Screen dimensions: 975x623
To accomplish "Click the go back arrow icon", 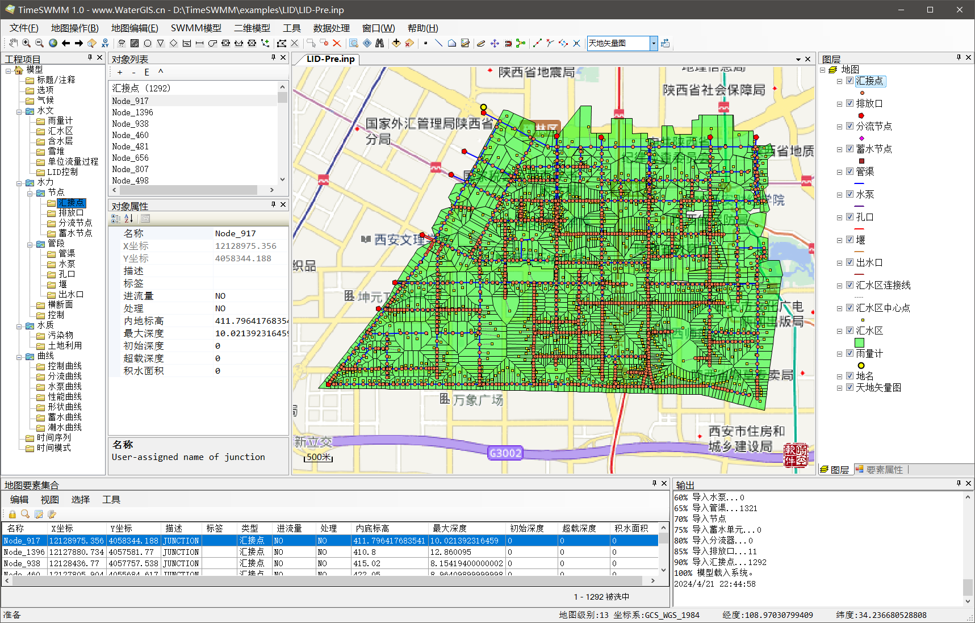I will (x=66, y=43).
